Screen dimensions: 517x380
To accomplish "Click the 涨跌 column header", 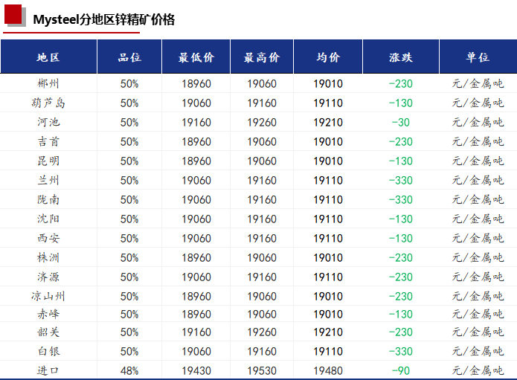I will pos(401,57).
